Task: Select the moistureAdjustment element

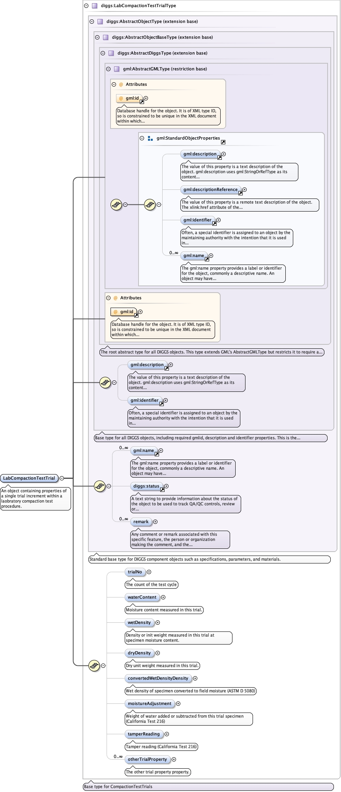Action: tap(150, 703)
